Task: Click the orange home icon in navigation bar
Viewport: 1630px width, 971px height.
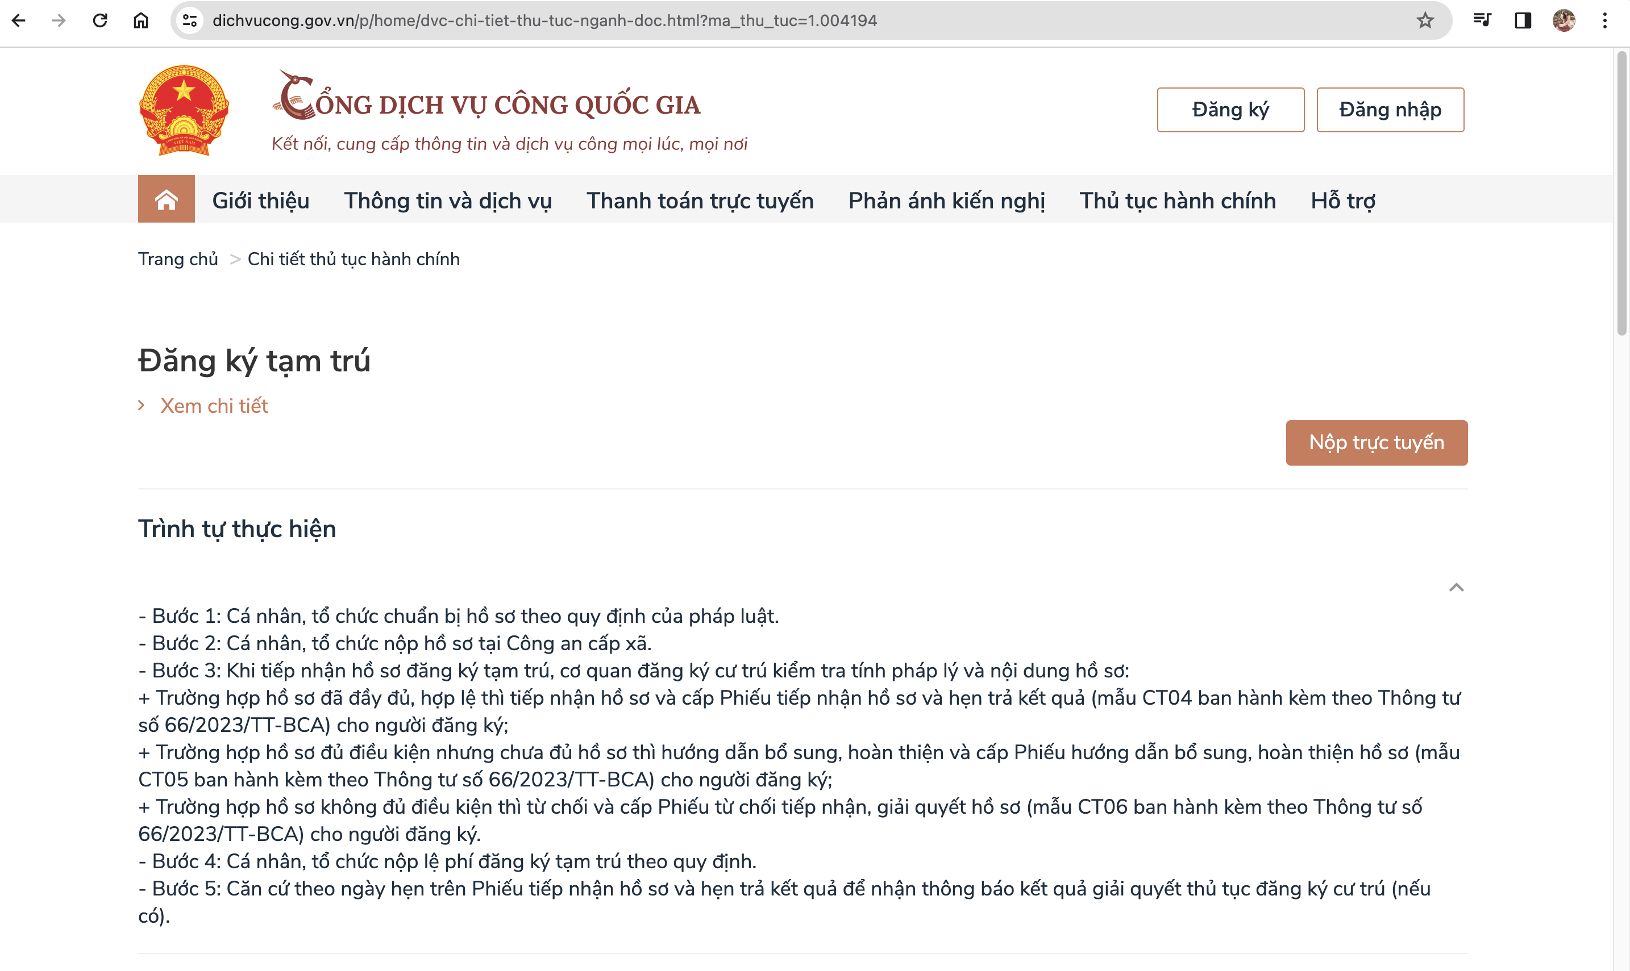Action: 167,199
